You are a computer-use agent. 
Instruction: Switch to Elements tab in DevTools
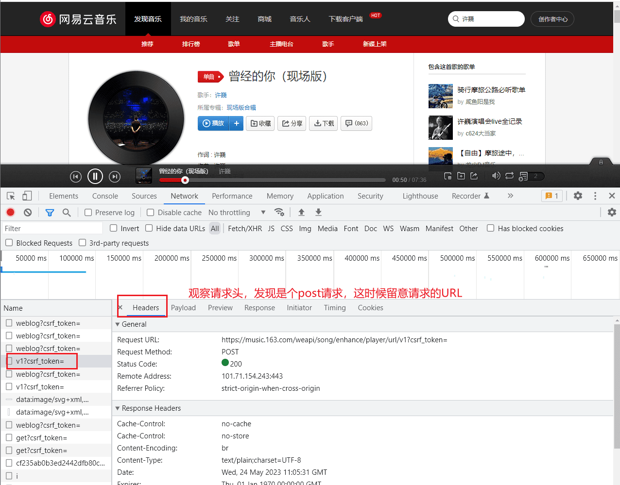click(x=64, y=196)
